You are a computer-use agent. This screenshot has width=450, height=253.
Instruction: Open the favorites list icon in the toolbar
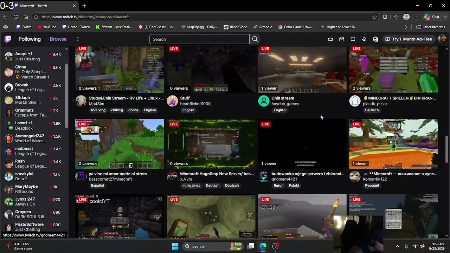396,17
